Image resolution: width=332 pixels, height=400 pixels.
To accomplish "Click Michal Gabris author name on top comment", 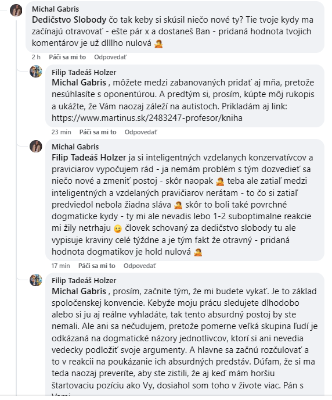I will click(x=56, y=9).
